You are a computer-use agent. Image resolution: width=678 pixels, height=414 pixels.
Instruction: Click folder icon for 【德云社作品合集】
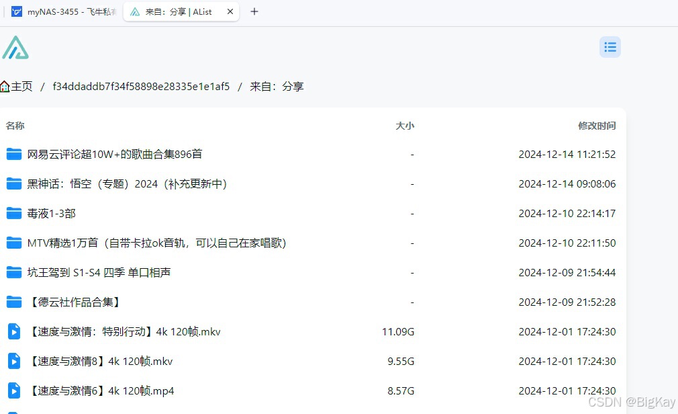pyautogui.click(x=14, y=302)
